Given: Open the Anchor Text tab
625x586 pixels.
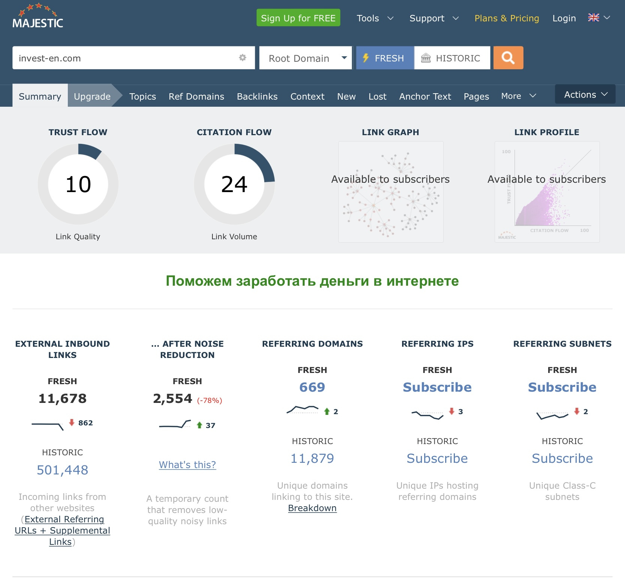Looking at the screenshot, I should [x=425, y=96].
